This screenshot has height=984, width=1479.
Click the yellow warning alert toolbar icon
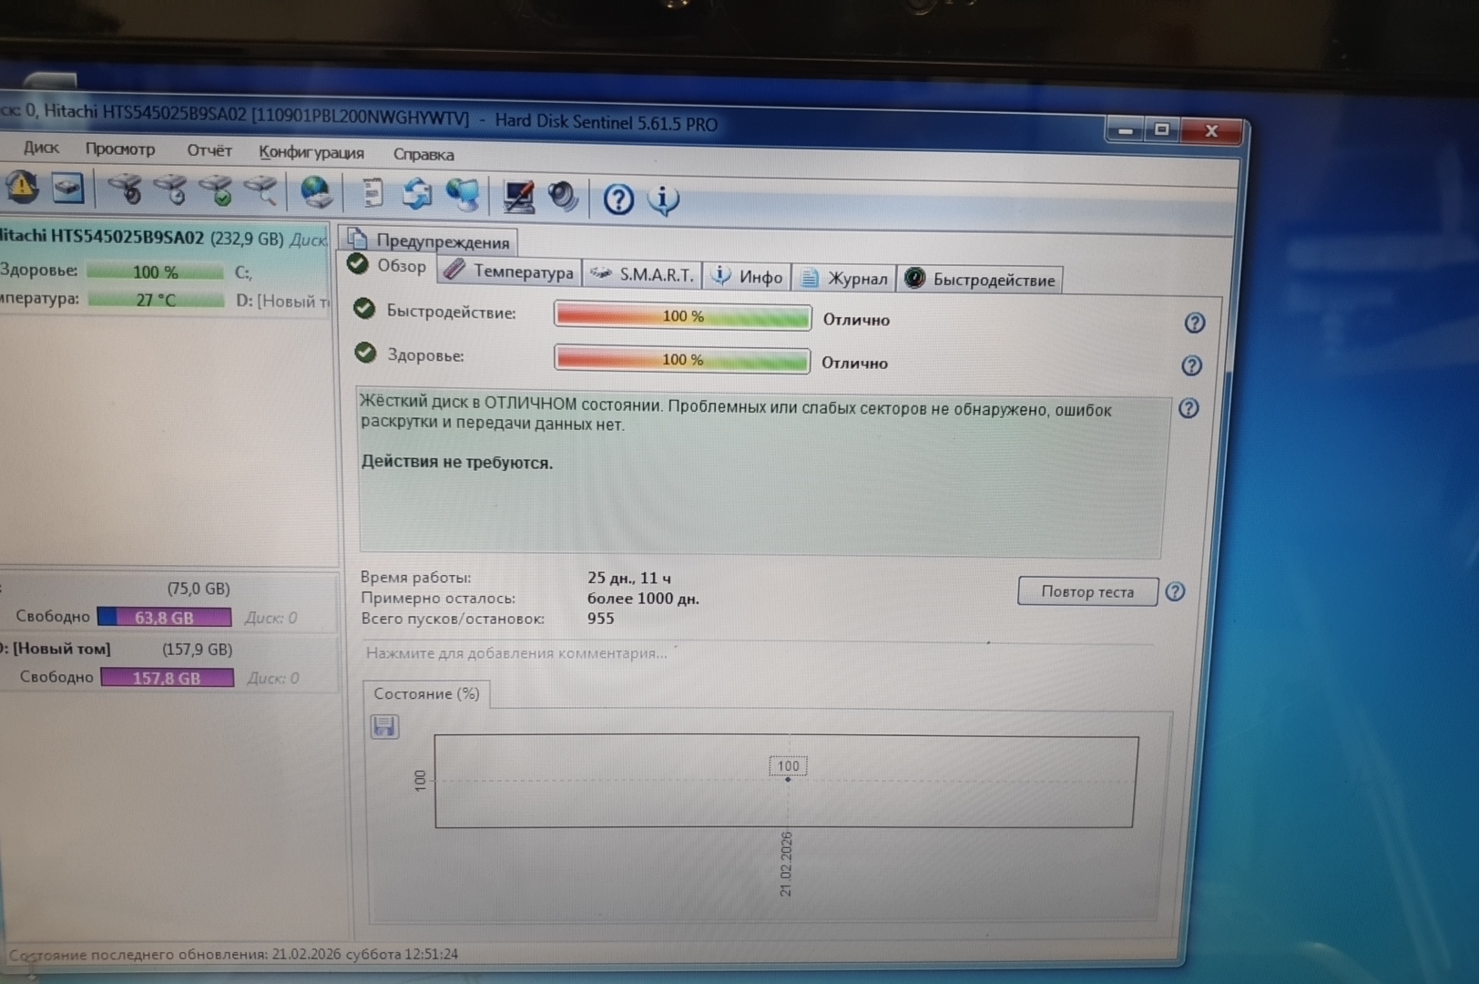[22, 188]
